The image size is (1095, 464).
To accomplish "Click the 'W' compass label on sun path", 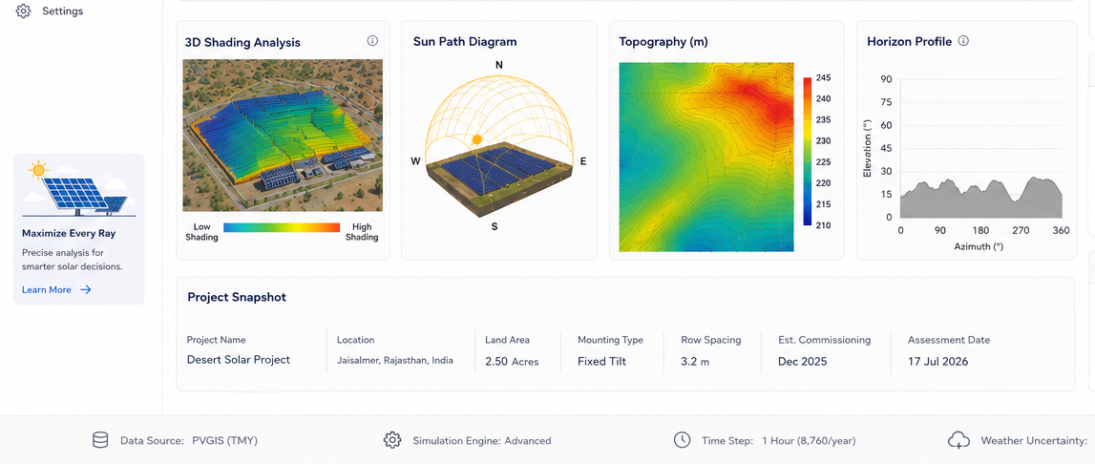I will [415, 161].
